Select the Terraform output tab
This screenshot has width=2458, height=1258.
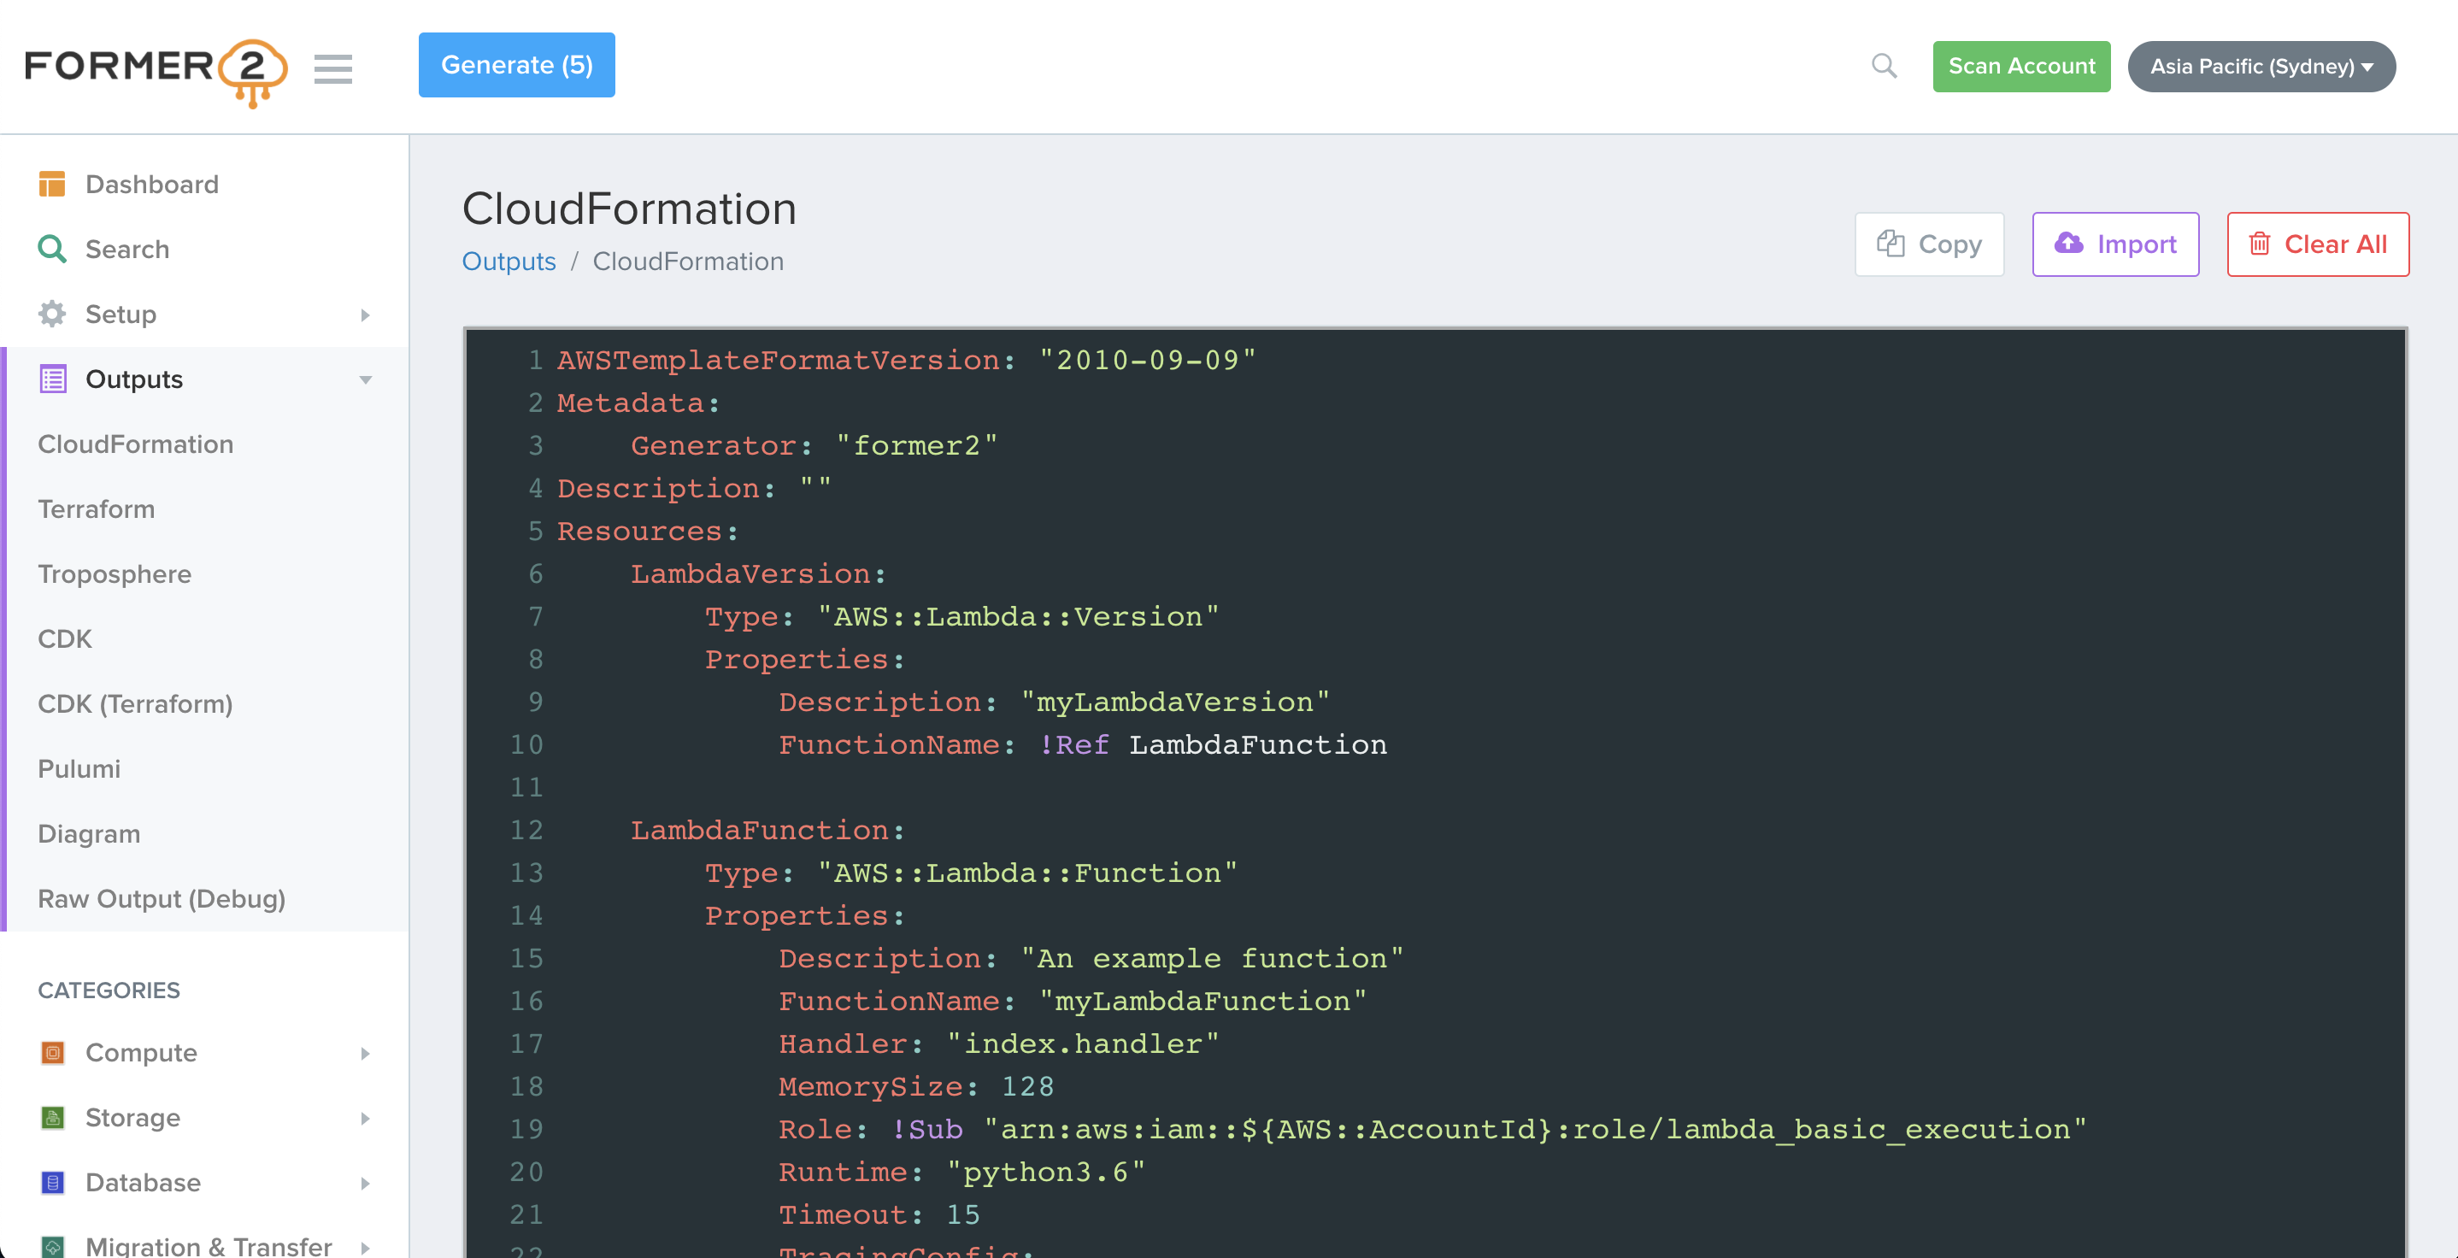(x=97, y=508)
